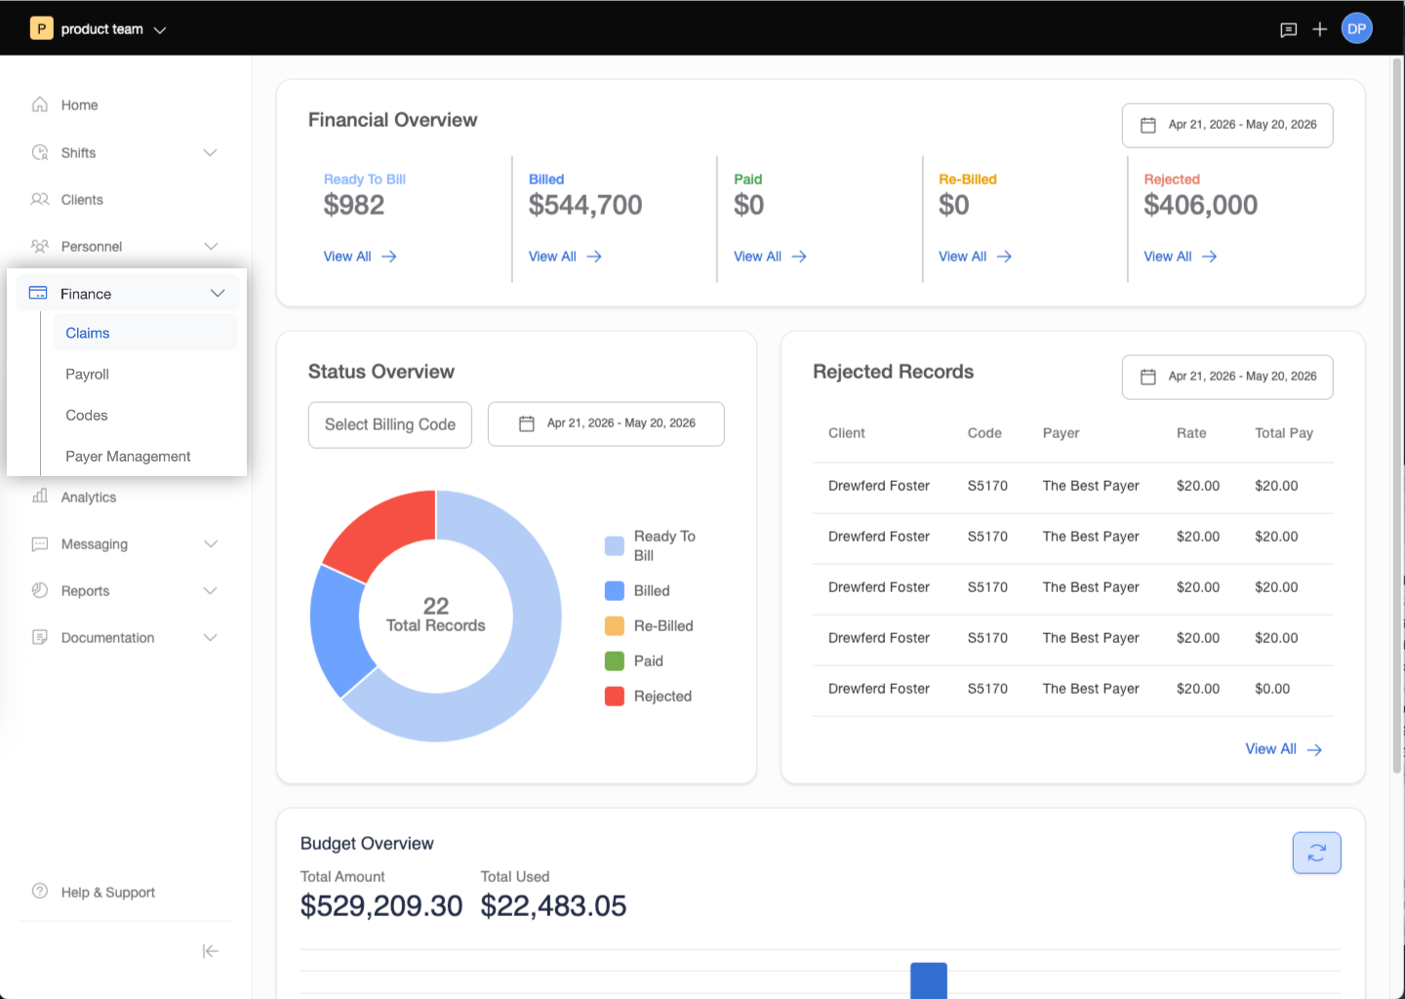Open the Codes submenu item
The image size is (1405, 999).
145,415
